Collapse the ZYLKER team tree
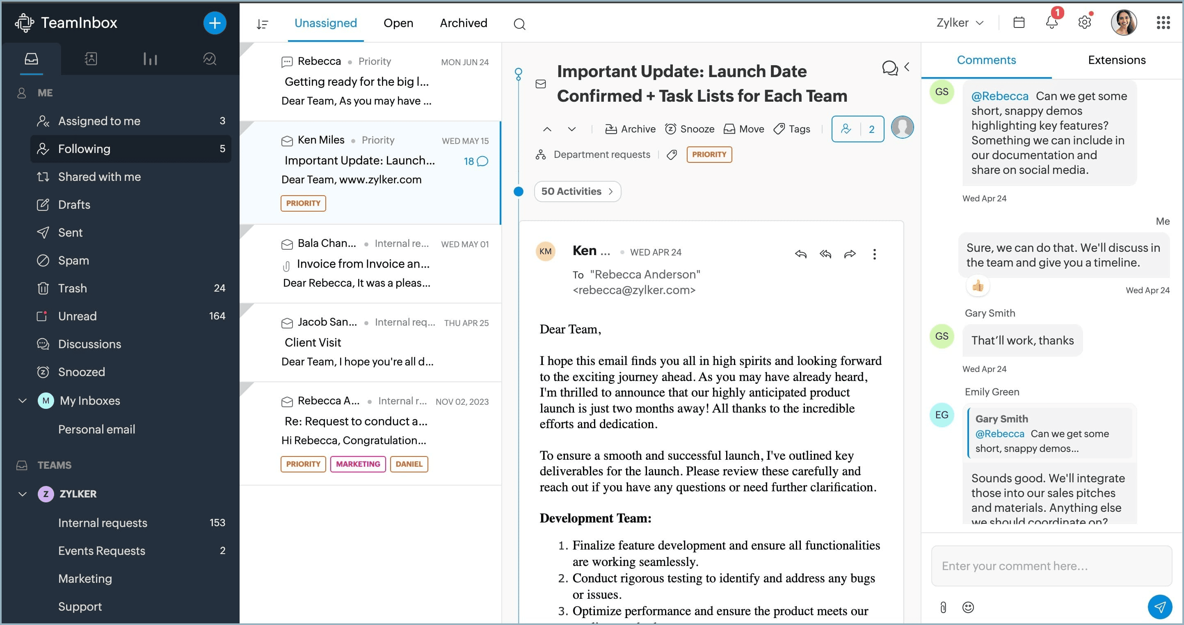The image size is (1184, 625). coord(22,494)
